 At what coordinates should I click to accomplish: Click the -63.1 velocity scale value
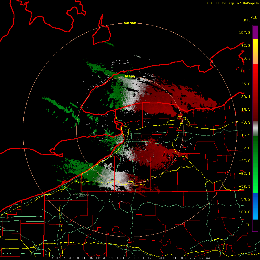[245, 174]
